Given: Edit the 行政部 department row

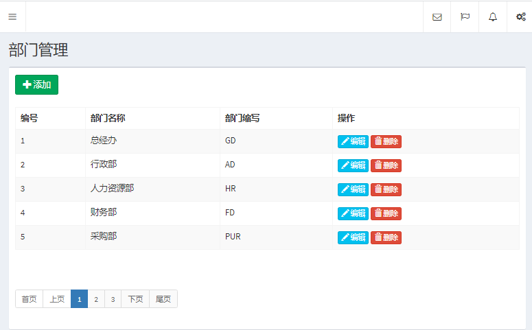Looking at the screenshot, I should pyautogui.click(x=353, y=165).
